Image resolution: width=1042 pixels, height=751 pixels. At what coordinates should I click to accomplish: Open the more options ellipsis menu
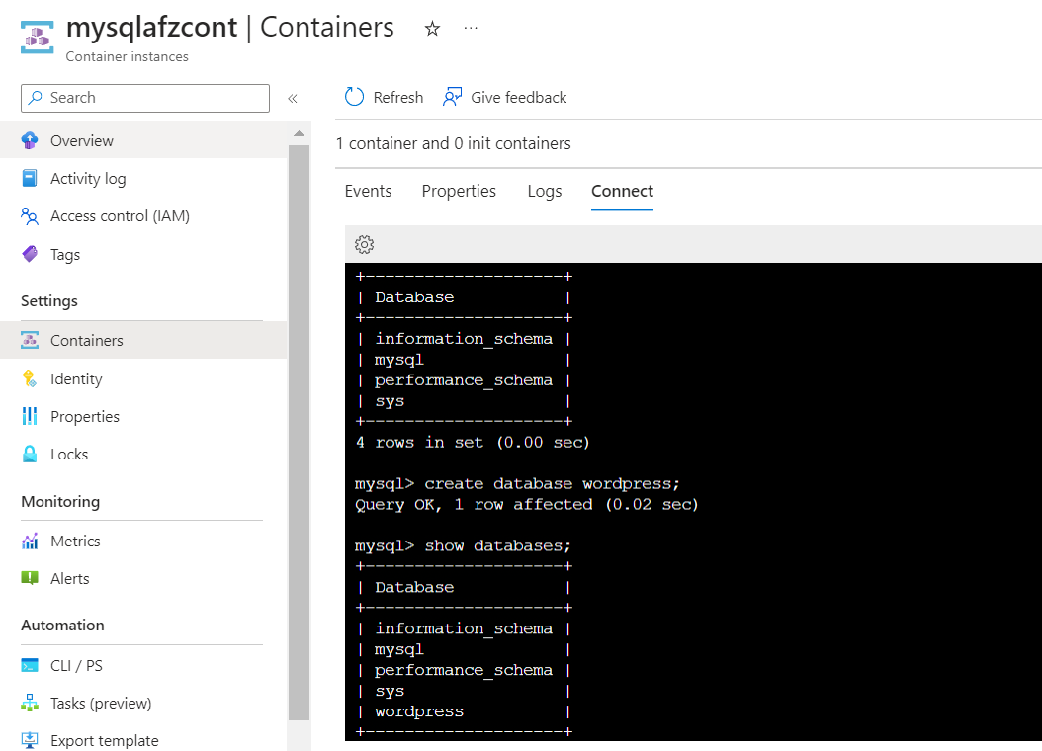click(471, 28)
